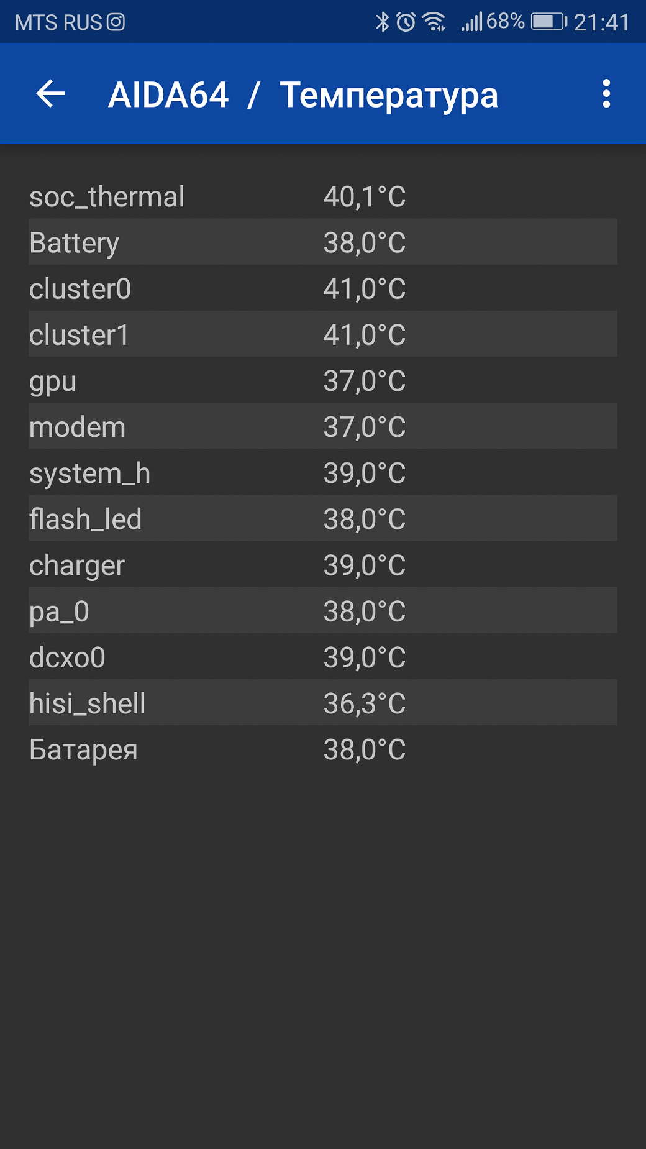The height and width of the screenshot is (1149, 646).
Task: Tap the modem temperature entry
Action: [323, 426]
